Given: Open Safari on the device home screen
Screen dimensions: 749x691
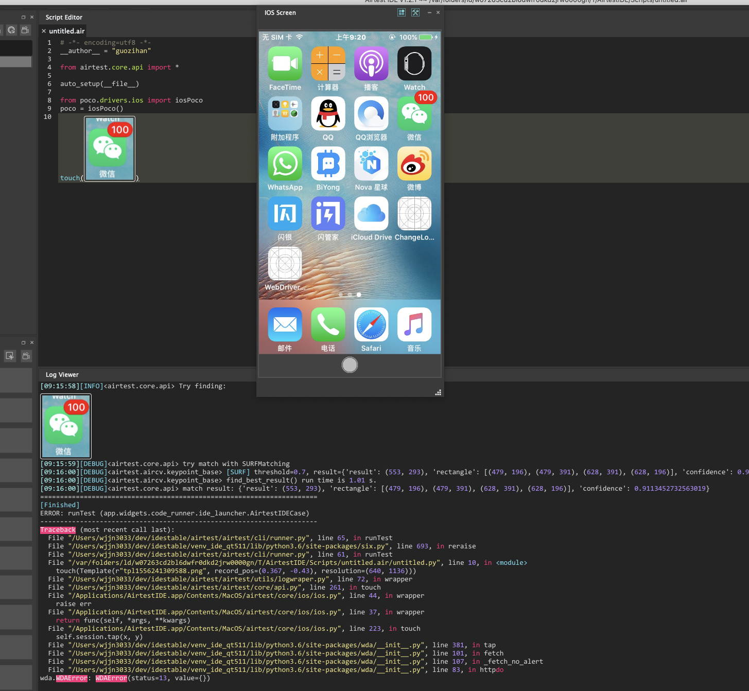Looking at the screenshot, I should [371, 325].
